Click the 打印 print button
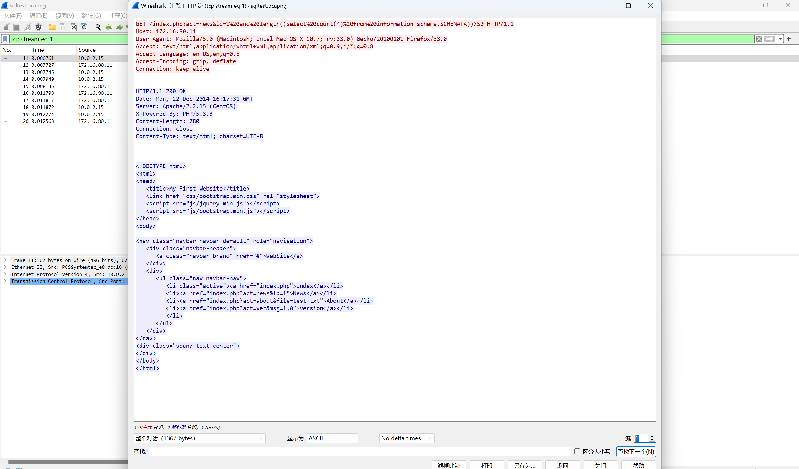The width and height of the screenshot is (799, 469). point(486,465)
